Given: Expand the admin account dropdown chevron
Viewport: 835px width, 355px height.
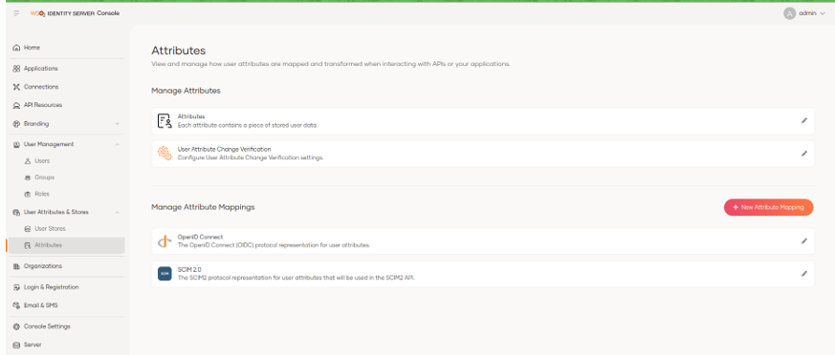Looking at the screenshot, I should pyautogui.click(x=823, y=13).
